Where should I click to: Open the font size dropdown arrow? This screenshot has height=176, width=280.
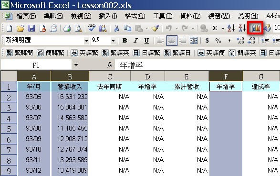[x=113, y=41]
